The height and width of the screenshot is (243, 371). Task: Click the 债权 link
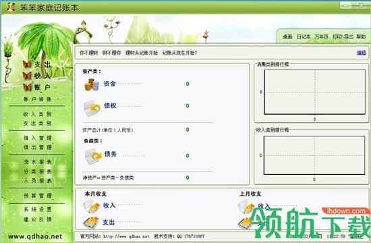click(x=110, y=105)
